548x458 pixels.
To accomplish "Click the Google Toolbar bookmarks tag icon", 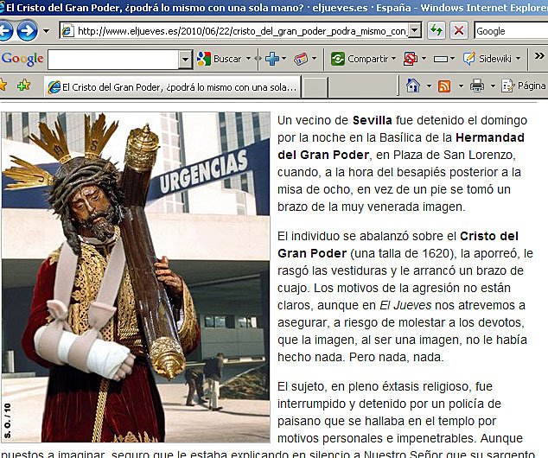I will point(300,59).
